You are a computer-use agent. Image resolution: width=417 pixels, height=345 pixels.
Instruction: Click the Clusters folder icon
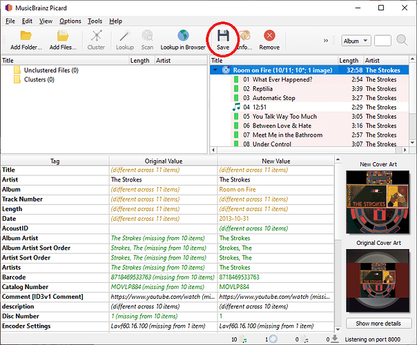pos(17,79)
